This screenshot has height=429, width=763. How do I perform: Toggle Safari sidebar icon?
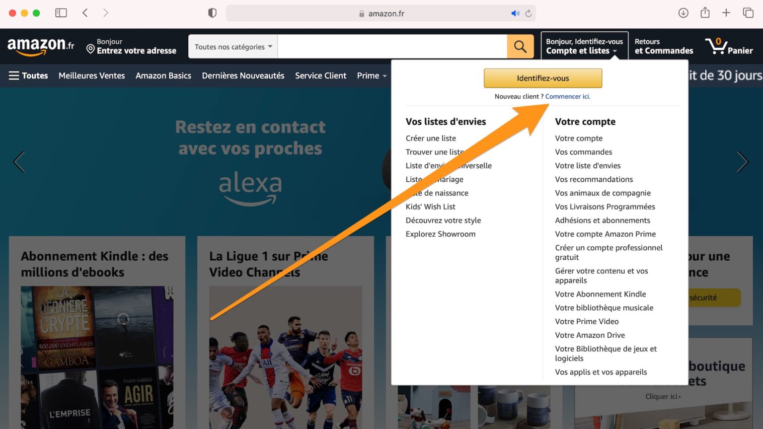pyautogui.click(x=61, y=13)
